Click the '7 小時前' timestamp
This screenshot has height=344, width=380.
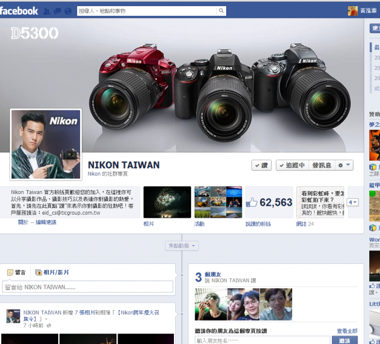pyautogui.click(x=33, y=326)
